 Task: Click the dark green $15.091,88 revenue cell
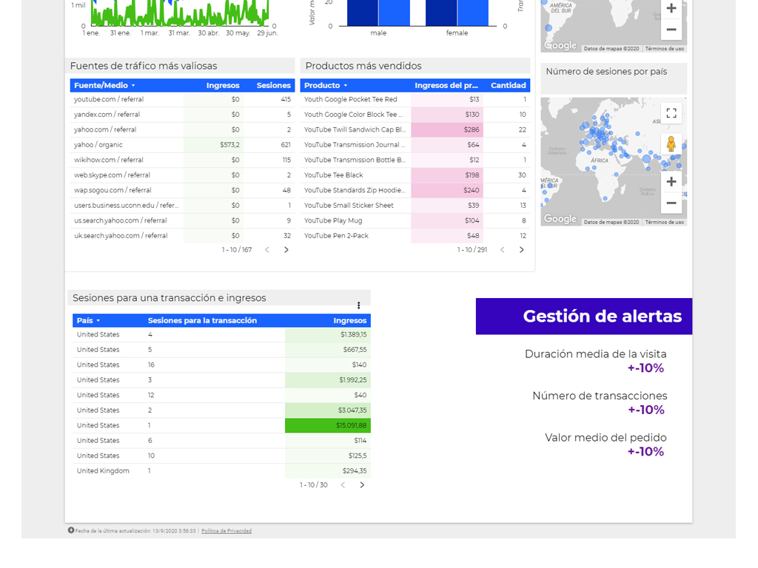(328, 425)
